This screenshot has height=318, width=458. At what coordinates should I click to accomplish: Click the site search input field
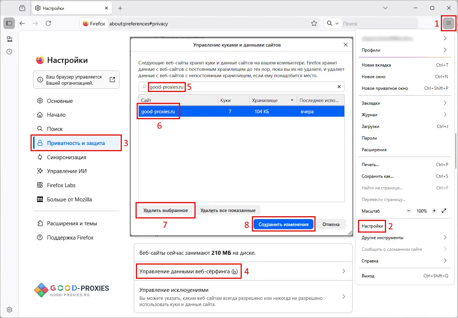(241, 87)
